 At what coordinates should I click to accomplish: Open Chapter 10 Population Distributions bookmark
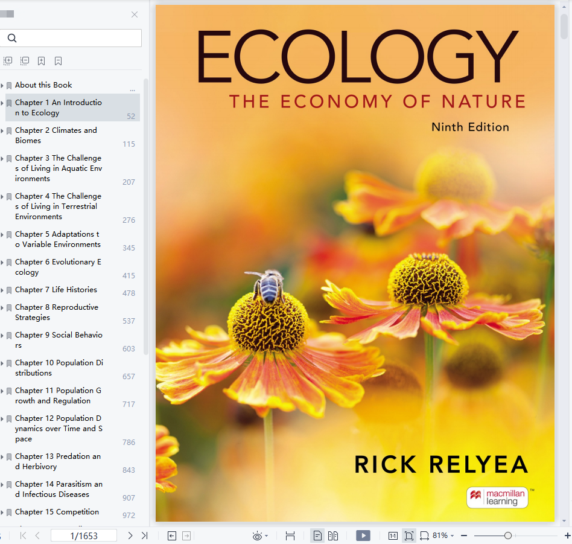[59, 368]
